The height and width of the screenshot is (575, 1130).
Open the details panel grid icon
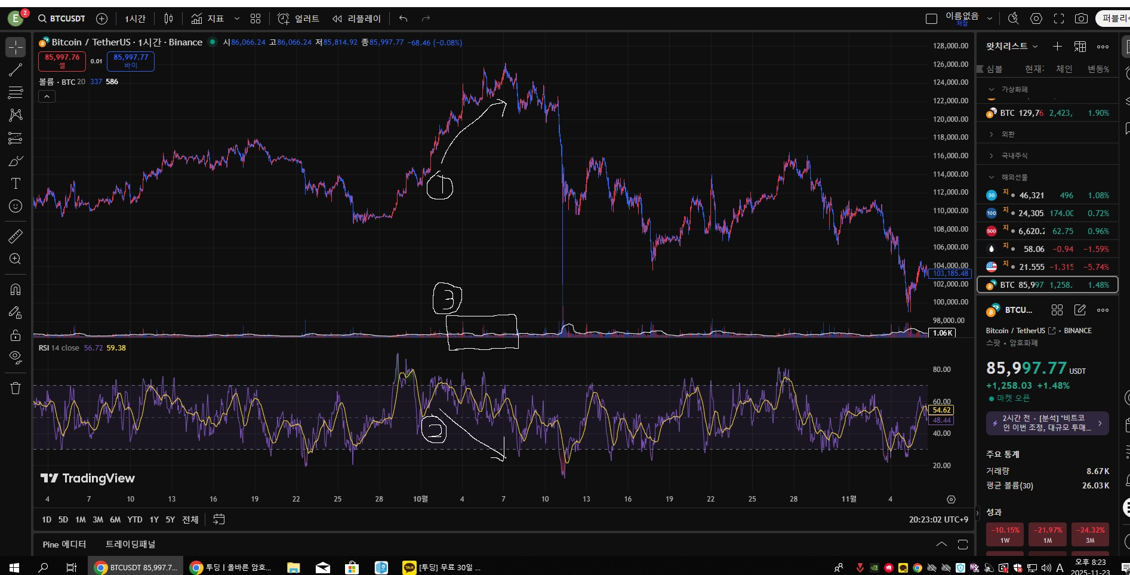coord(1057,310)
